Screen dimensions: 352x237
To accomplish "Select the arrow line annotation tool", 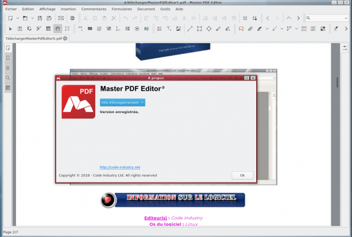I will pyautogui.click(x=275, y=28).
